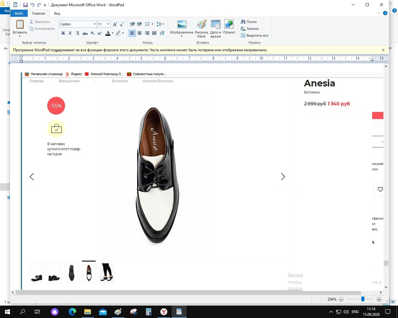This screenshot has height=318, width=398.
Task: Click the vertical scrollbar down arrow
Action: (386, 287)
